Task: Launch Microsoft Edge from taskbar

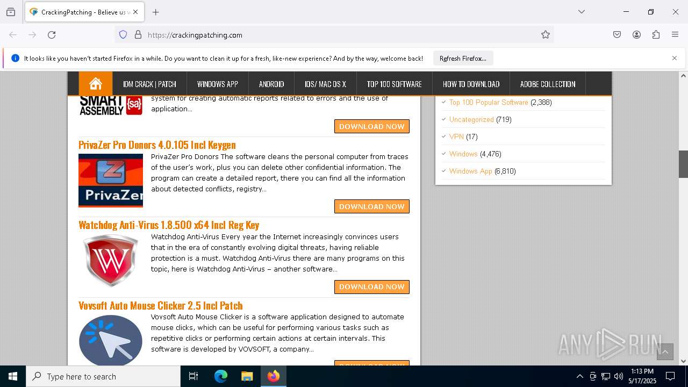Action: coord(221,376)
